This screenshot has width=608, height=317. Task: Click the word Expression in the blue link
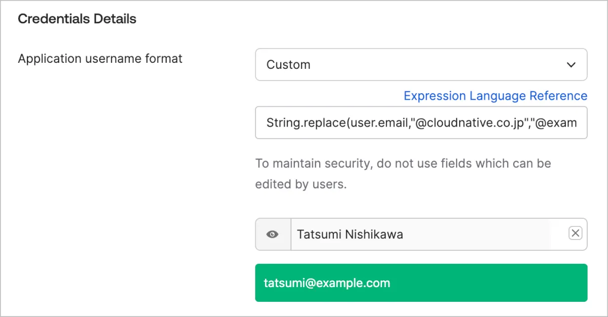point(434,96)
